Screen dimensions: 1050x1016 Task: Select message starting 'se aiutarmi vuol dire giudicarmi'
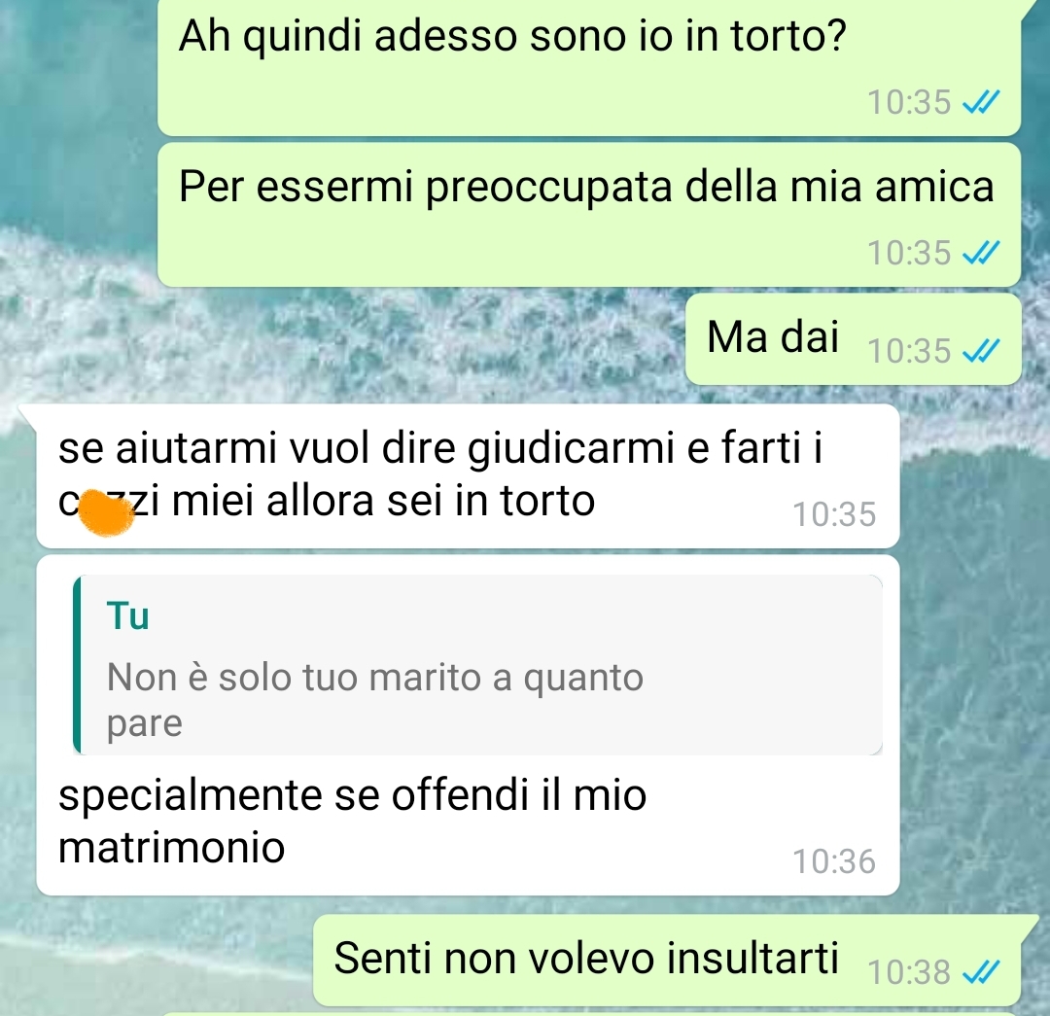click(x=468, y=476)
